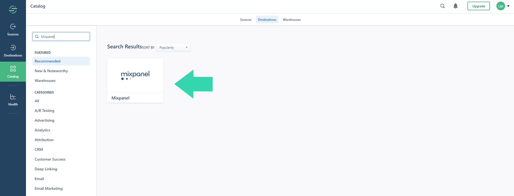This screenshot has height=196, width=514.
Task: Open the Mixpanel destination card
Action: tap(135, 80)
